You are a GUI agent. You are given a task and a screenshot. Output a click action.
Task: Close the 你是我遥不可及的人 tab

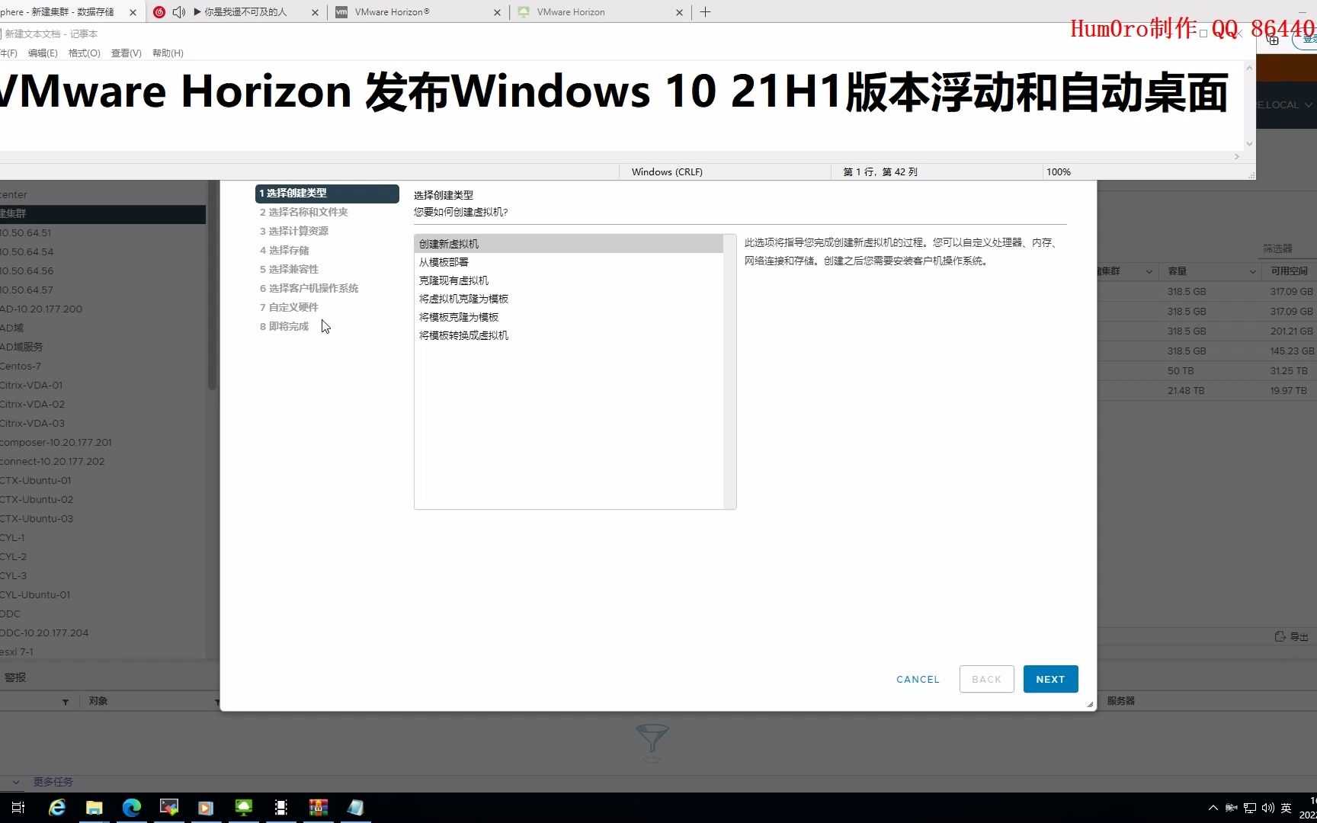pos(316,12)
